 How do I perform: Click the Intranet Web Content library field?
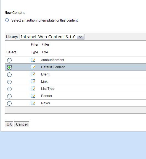click(x=48, y=37)
